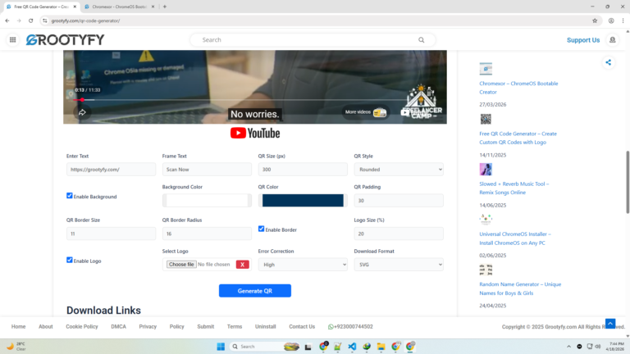Click the Grootyfy logo
The height and width of the screenshot is (354, 630).
coord(65,39)
